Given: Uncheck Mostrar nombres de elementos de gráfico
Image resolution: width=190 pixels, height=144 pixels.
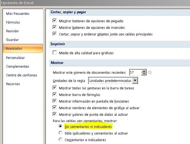Looking at the screenshot, I should click(x=54, y=107).
